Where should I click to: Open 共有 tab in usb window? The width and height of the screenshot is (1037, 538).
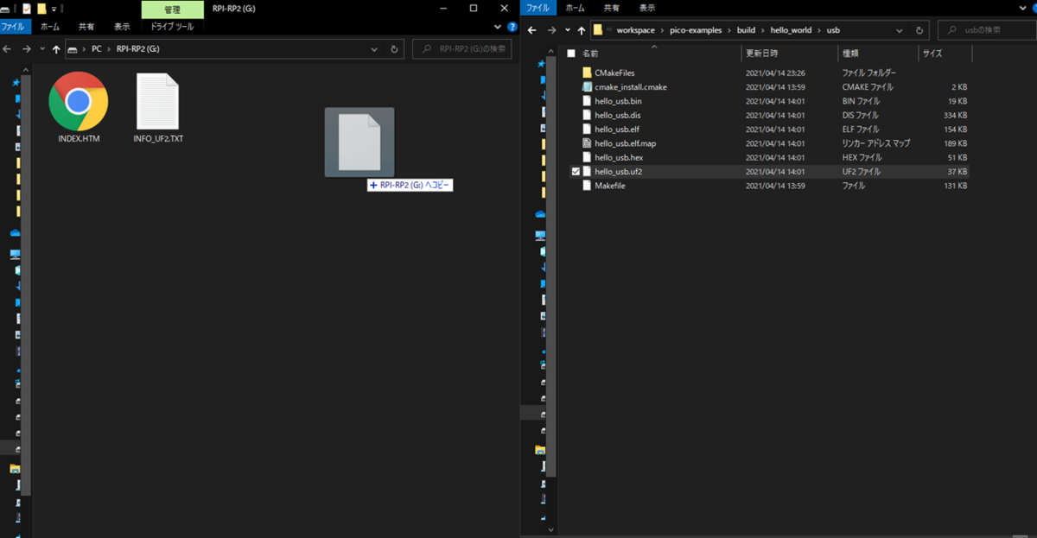point(610,7)
